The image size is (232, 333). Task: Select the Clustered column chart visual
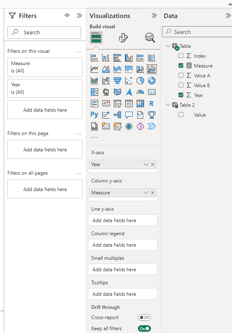(x=129, y=58)
